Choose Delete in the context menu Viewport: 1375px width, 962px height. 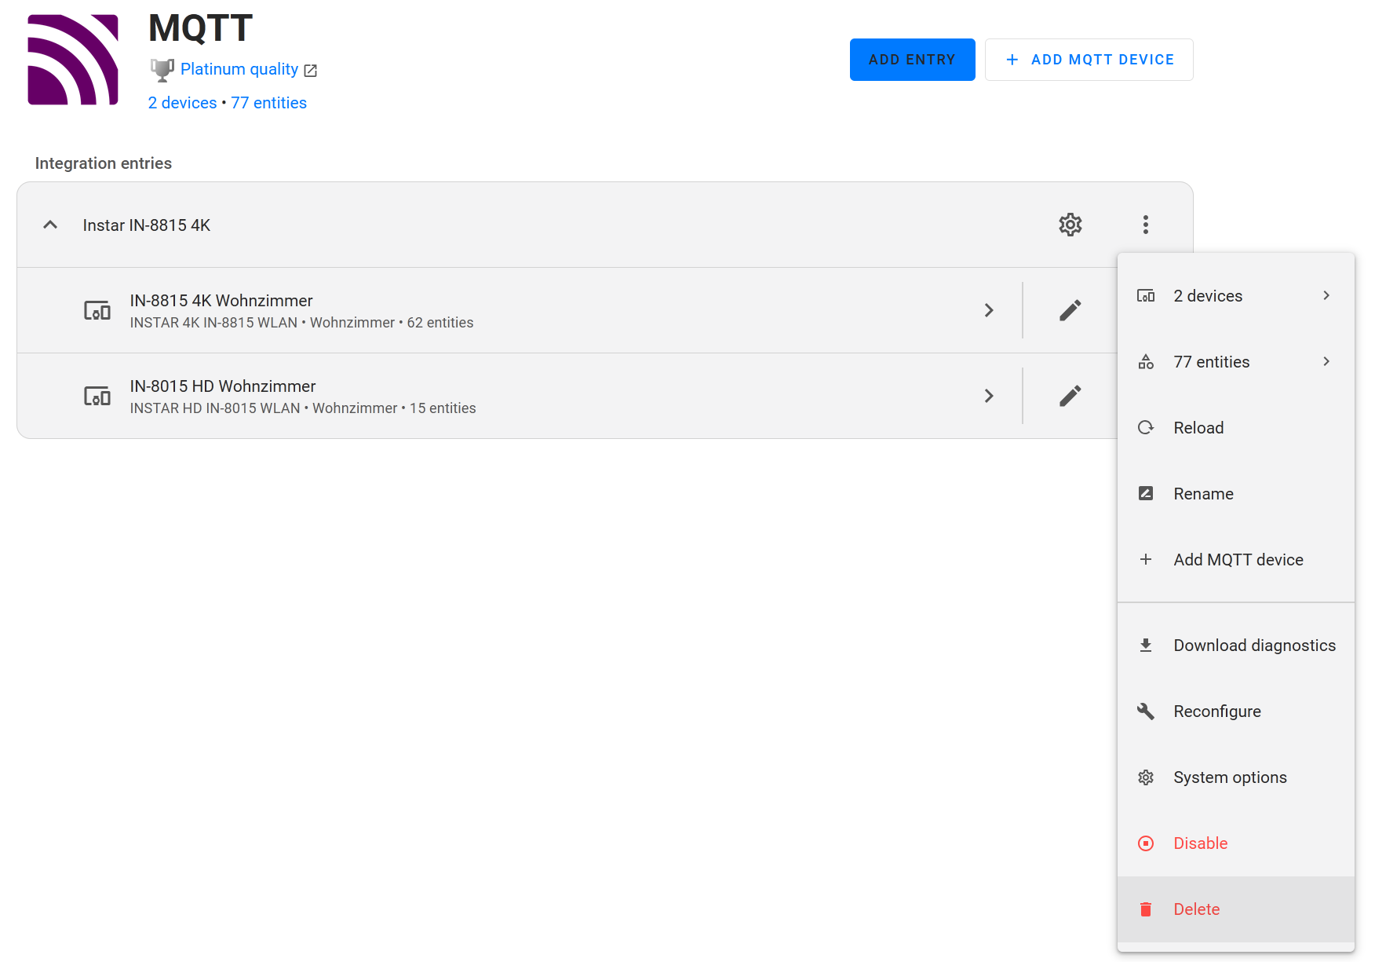point(1196,909)
